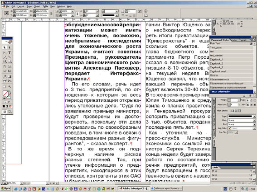Screen dimensions: 257x192
Task: Switch to Preview view mode
Action: pyautogui.click(x=10, y=112)
